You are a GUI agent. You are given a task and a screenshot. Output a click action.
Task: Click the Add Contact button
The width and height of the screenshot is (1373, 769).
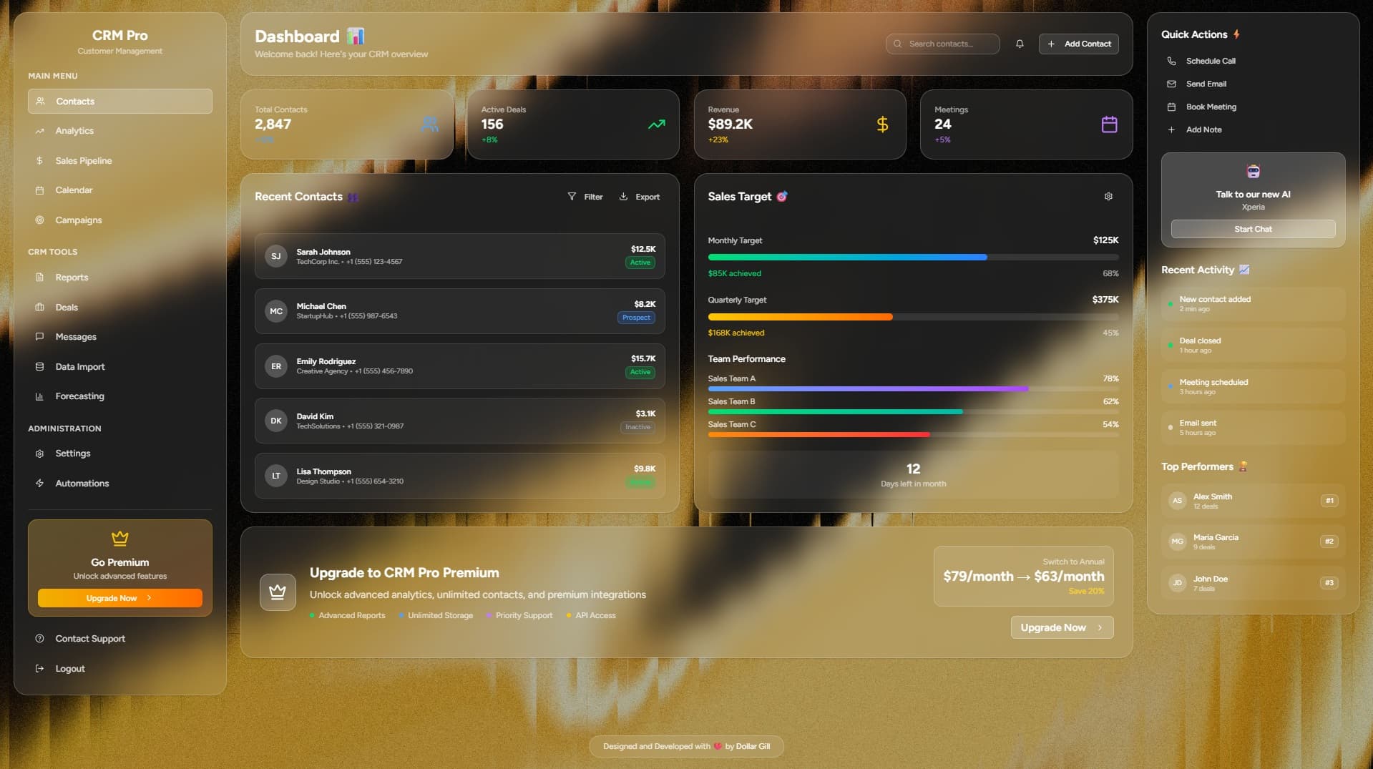[x=1078, y=44]
